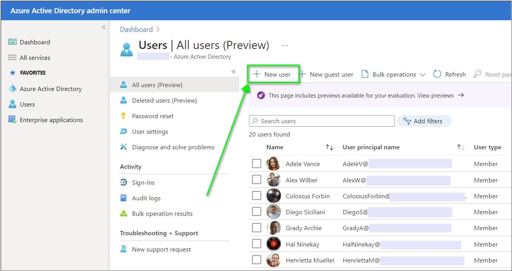Click the Users person icon in sidebar

point(12,104)
